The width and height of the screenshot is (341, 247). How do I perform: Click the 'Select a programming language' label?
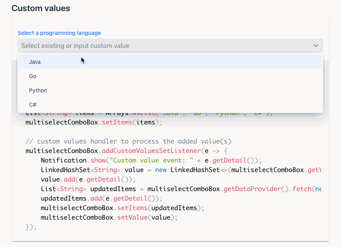(x=59, y=33)
